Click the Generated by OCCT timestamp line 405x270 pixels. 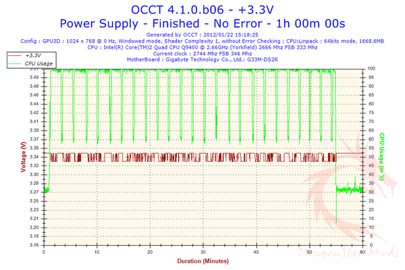pyautogui.click(x=202, y=34)
